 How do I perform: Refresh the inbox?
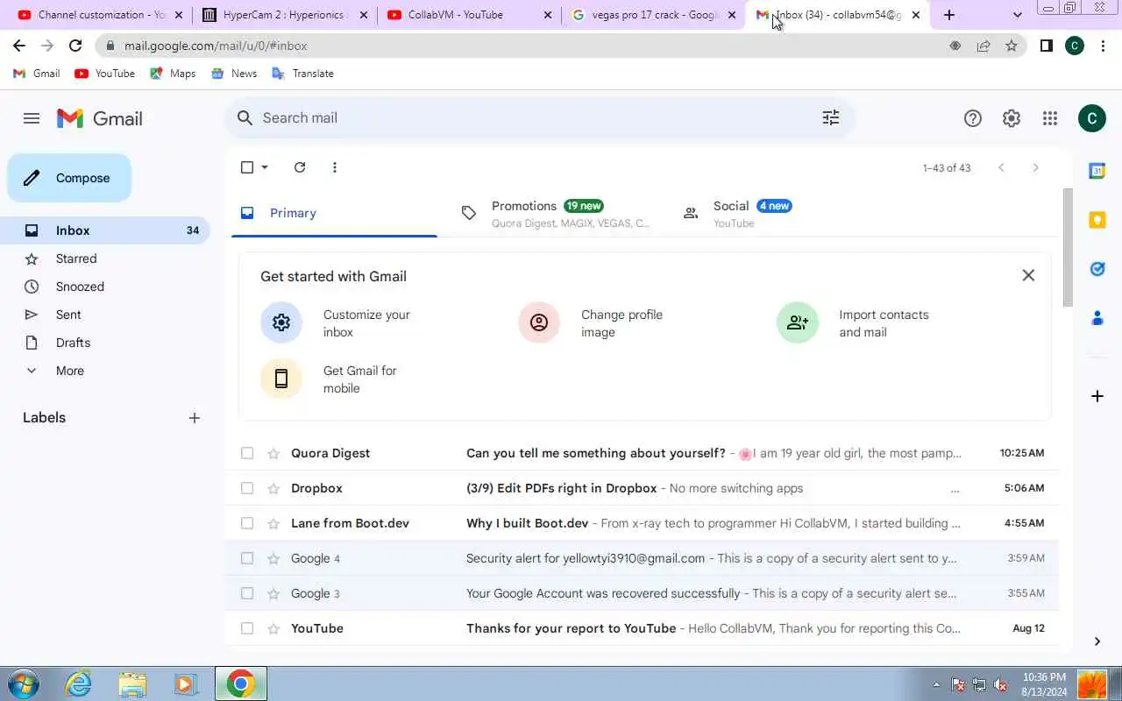300,167
